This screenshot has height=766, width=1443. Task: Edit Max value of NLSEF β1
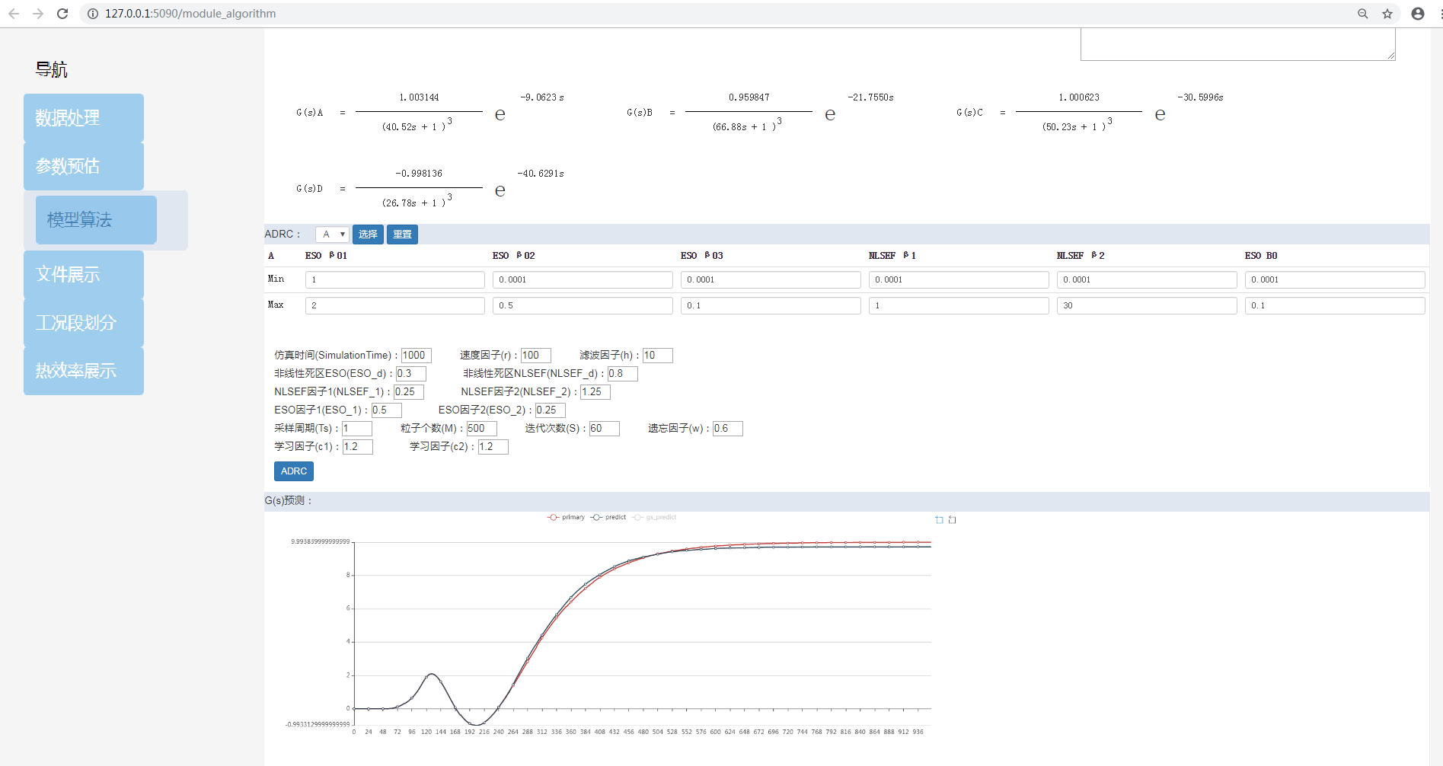(x=959, y=305)
